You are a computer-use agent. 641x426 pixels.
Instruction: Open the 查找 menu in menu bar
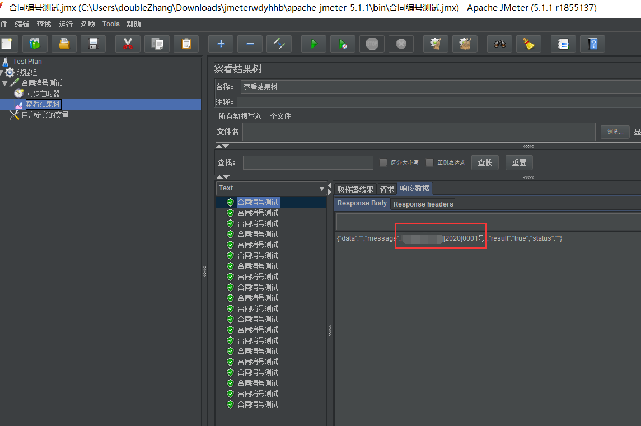(x=44, y=24)
